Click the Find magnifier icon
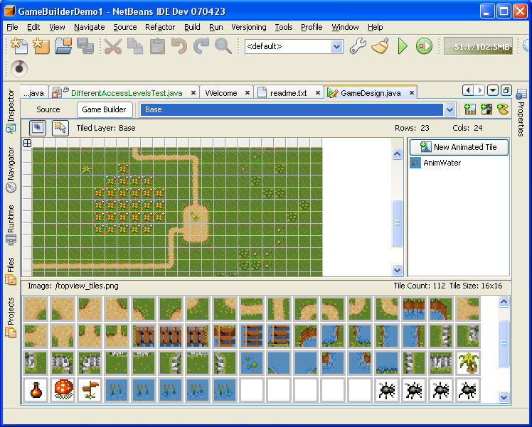 coord(223,46)
